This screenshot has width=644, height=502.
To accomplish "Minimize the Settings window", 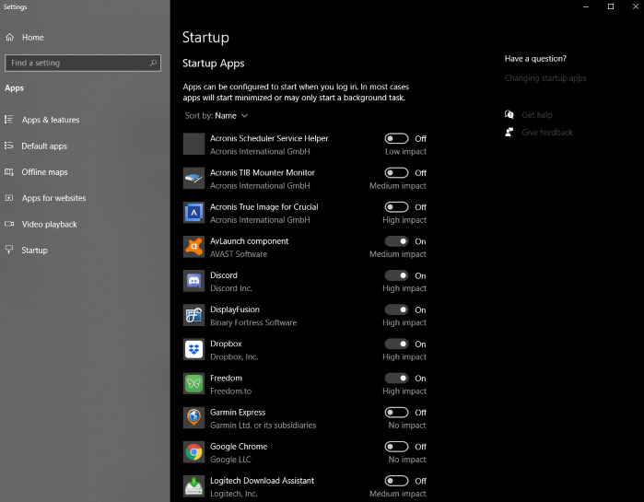I will pyautogui.click(x=586, y=6).
